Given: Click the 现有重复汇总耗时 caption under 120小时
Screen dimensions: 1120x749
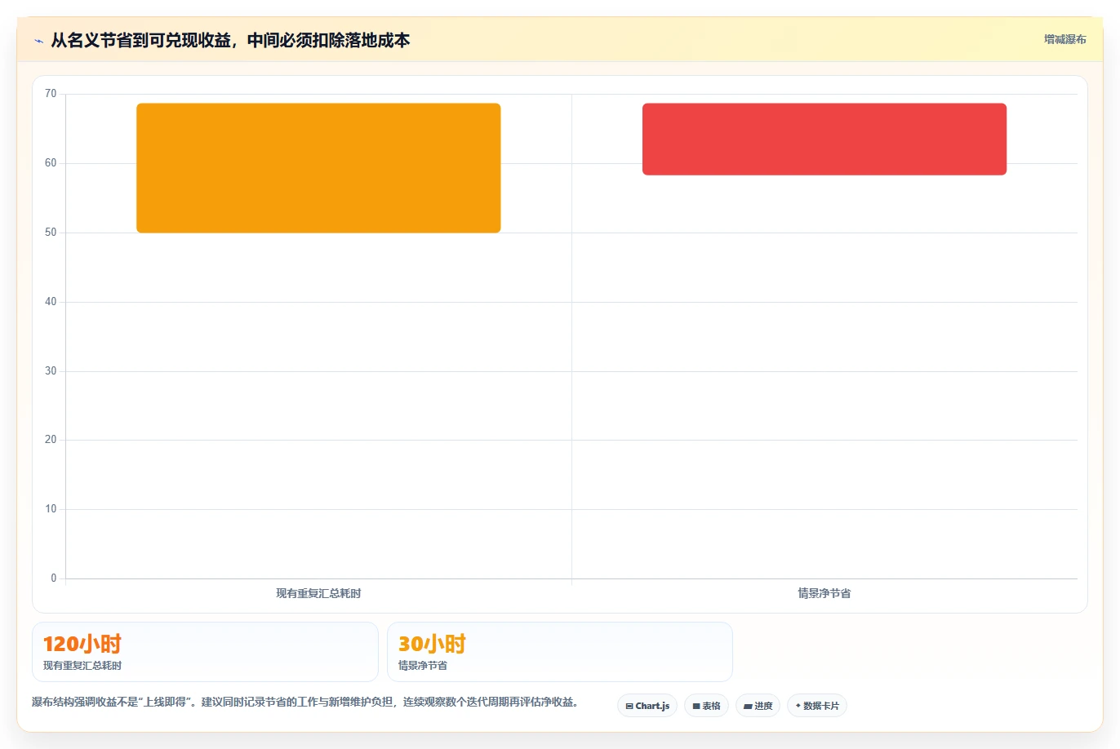Looking at the screenshot, I should [82, 666].
